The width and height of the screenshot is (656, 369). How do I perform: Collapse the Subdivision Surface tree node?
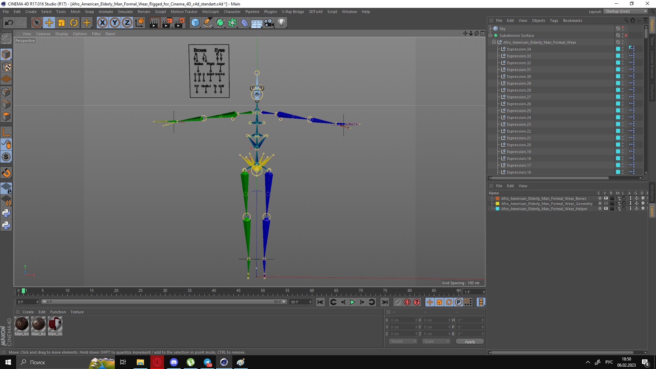coord(490,36)
